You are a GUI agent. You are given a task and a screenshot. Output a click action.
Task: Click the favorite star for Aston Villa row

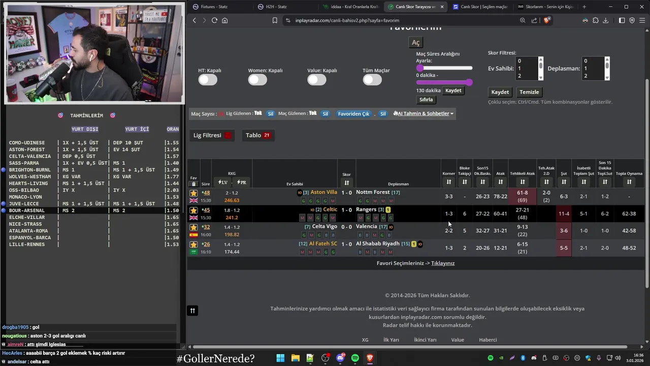pos(193,193)
